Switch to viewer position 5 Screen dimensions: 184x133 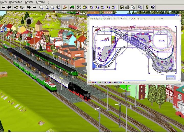114,7
